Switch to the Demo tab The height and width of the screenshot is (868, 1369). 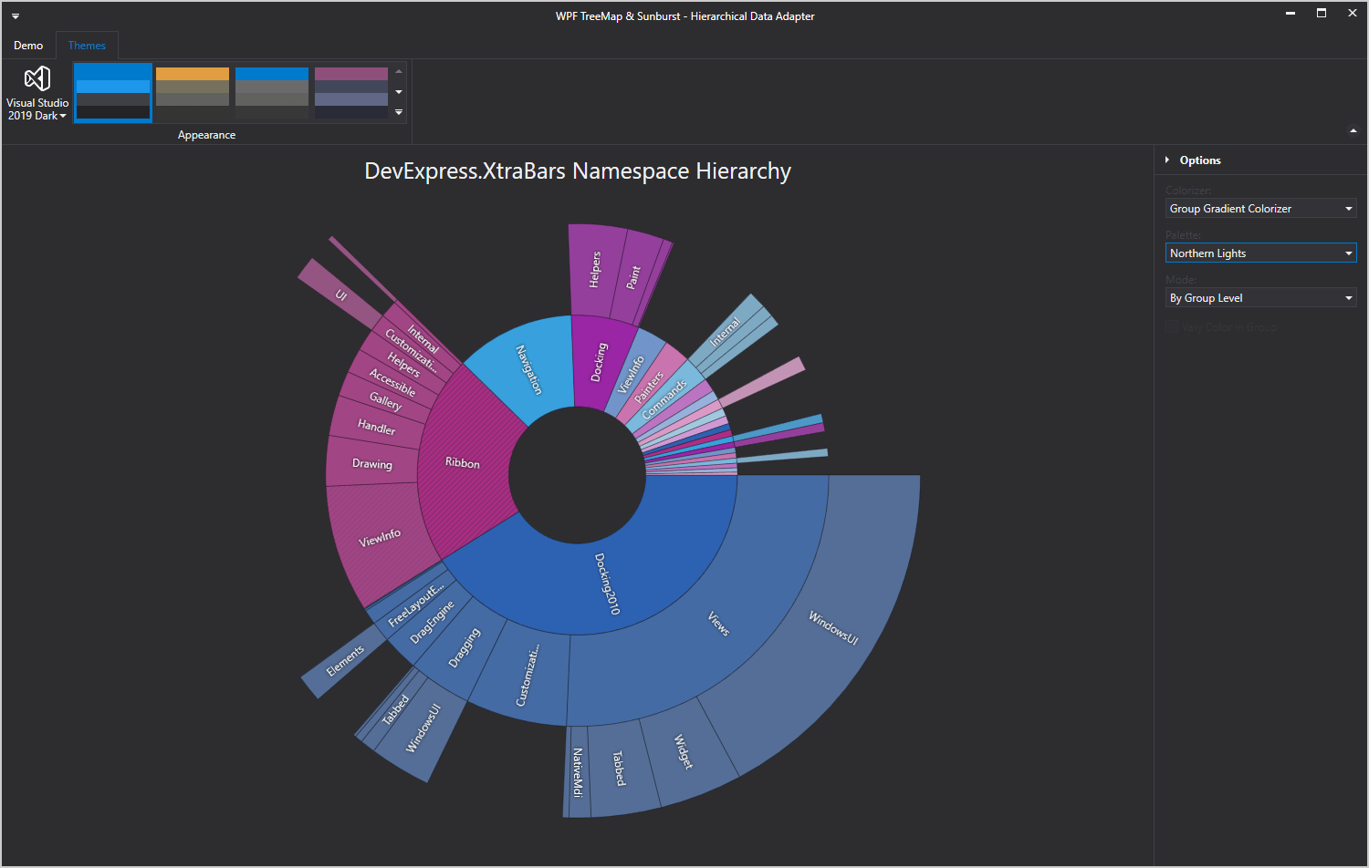[28, 45]
